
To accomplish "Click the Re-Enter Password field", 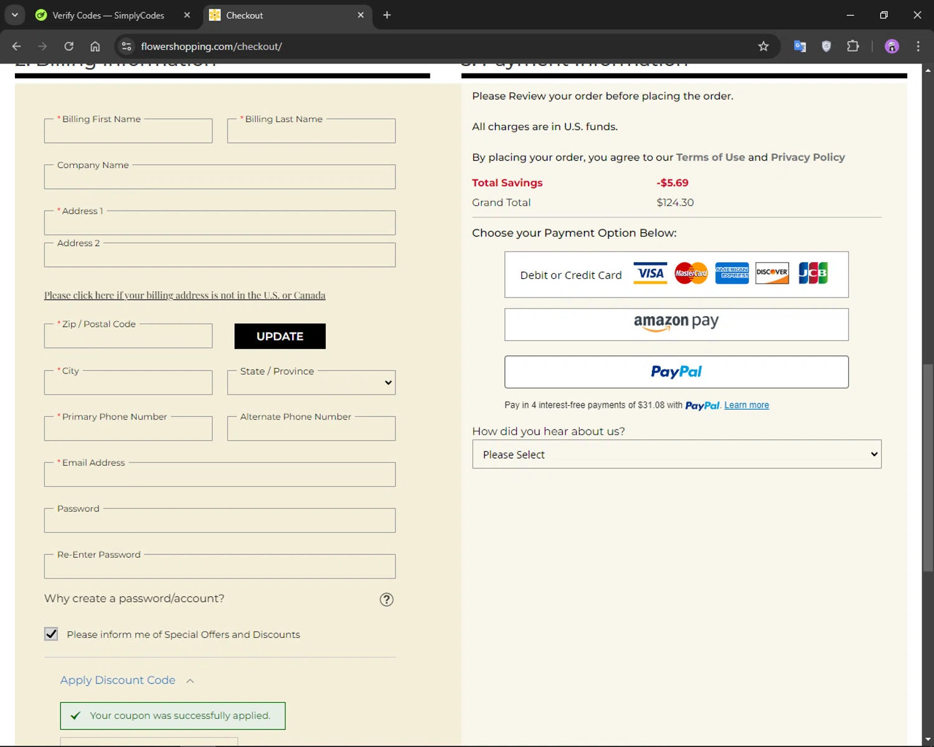I will [220, 566].
